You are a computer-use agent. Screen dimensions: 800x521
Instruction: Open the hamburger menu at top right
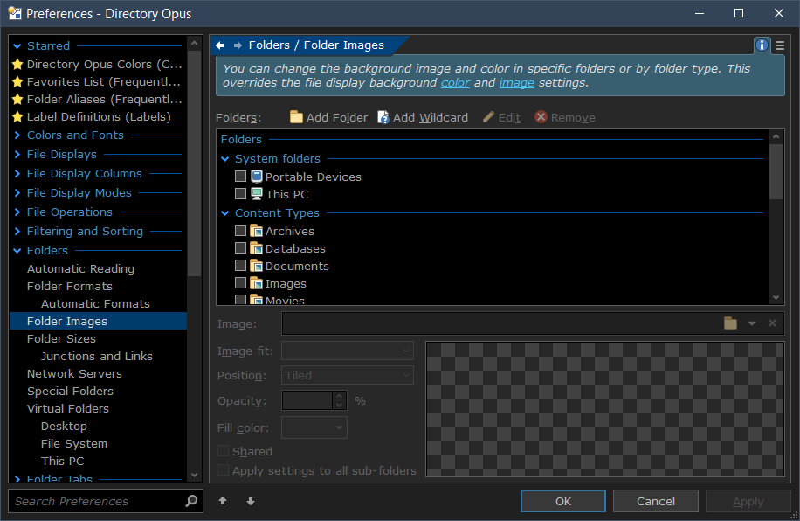pyautogui.click(x=780, y=45)
